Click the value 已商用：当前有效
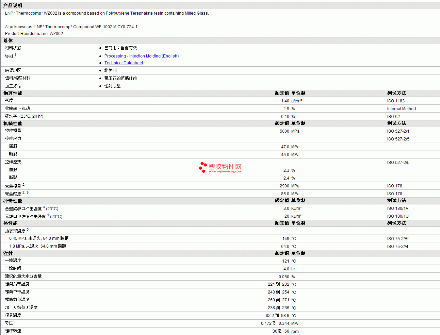Image resolution: width=440 pixels, height=335 pixels. point(120,48)
